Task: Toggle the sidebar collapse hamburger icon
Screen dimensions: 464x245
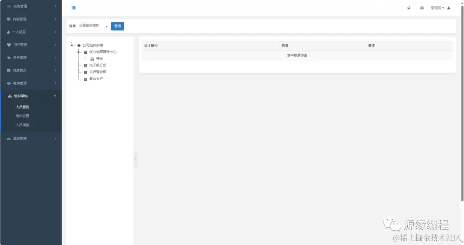Action: coord(73,8)
